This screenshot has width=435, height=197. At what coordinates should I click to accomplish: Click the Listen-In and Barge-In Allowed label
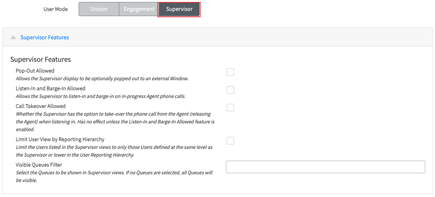click(x=50, y=88)
